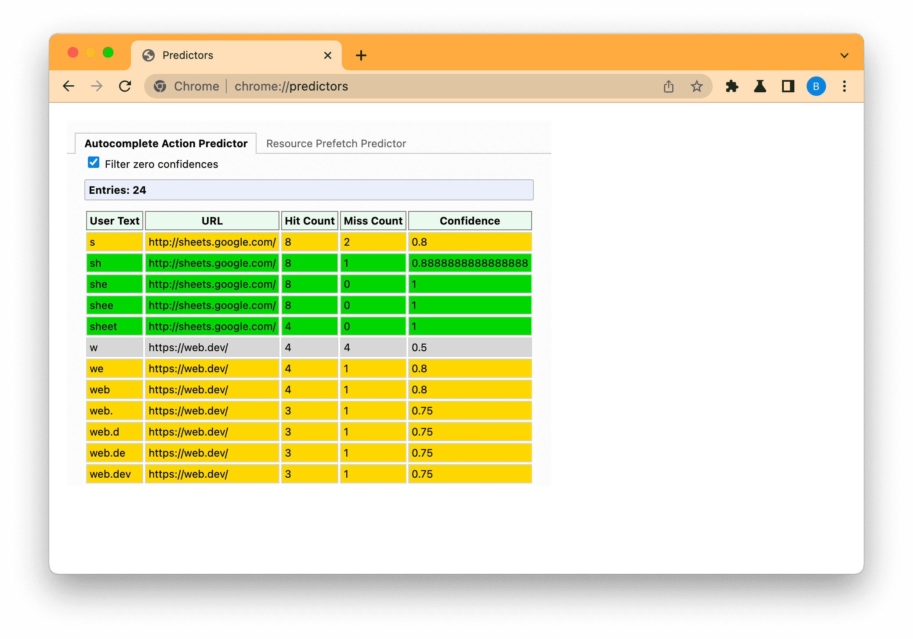Click the Chrome extensions puzzle icon
This screenshot has width=913, height=639.
(733, 87)
